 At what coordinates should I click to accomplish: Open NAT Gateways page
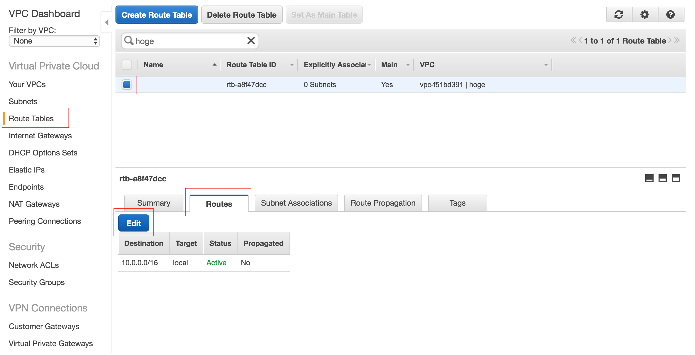(x=34, y=204)
